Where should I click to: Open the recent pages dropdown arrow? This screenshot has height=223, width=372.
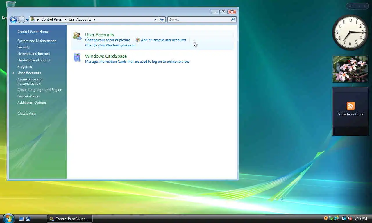[x=27, y=20]
